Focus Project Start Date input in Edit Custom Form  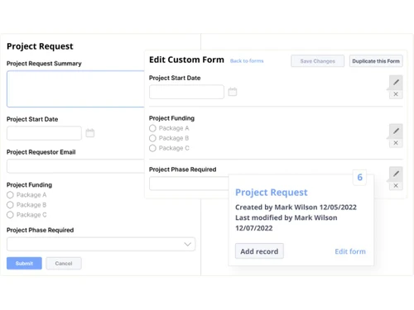coord(186,92)
